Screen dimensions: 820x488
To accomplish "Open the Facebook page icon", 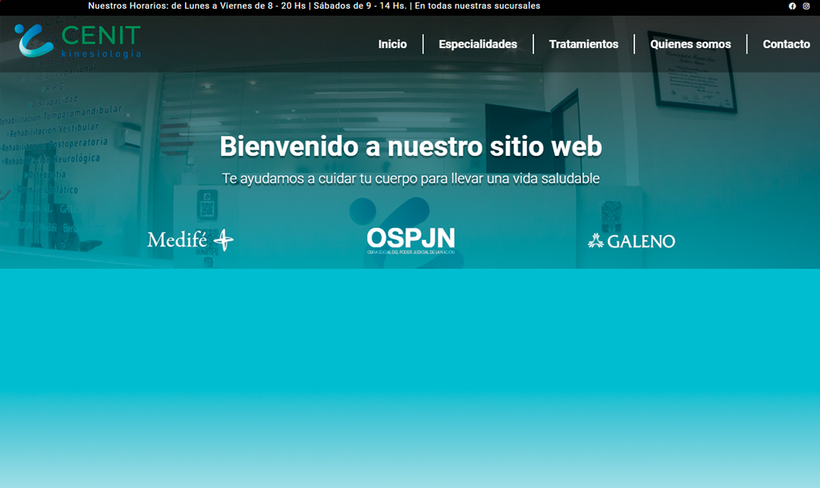I will click(792, 6).
